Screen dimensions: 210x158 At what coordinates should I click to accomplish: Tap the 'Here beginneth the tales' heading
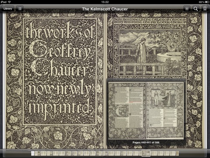150,21
